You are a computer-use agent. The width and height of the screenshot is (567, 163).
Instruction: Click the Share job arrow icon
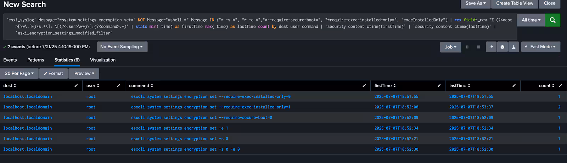(x=491, y=47)
